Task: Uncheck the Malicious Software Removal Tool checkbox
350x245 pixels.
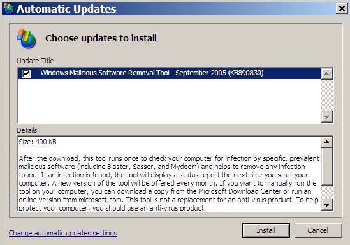Action: (x=26, y=73)
